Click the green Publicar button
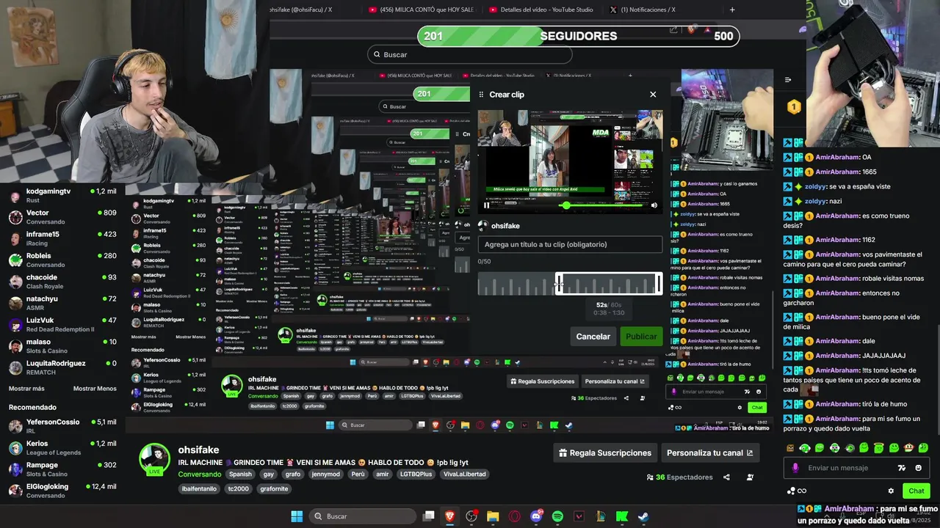 tap(641, 337)
